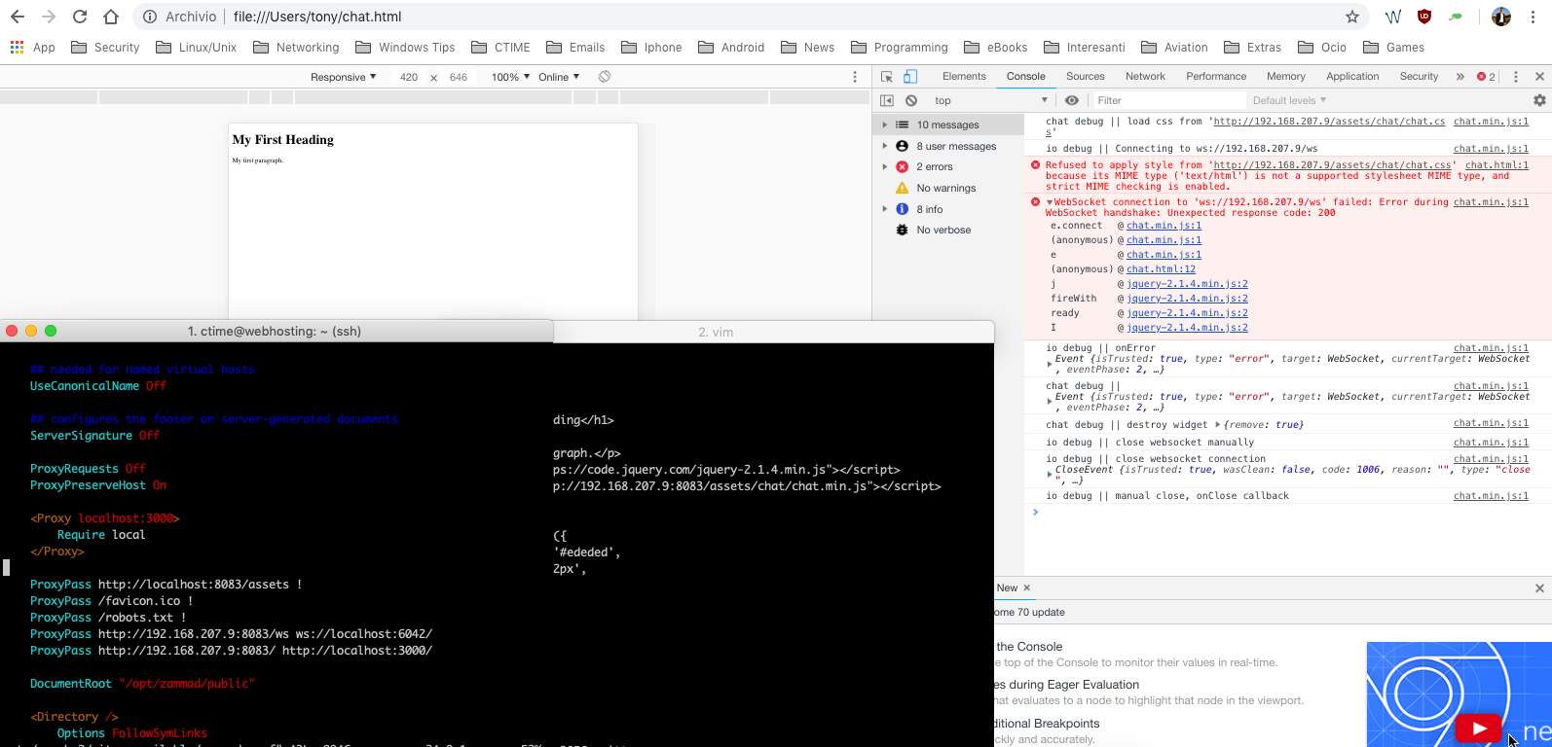
Task: Expand the 10 messages group
Action: tap(885, 124)
